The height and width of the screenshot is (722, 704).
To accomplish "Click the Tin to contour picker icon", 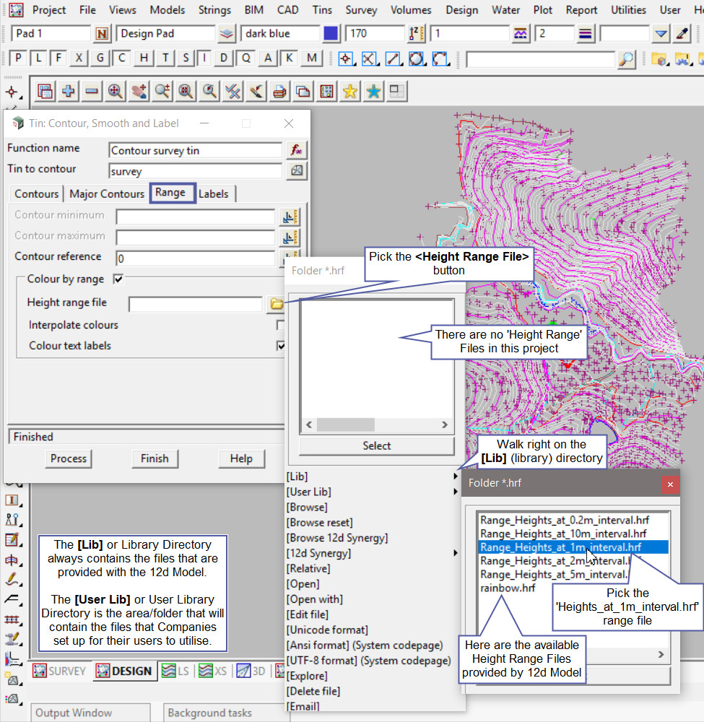I will [x=296, y=171].
